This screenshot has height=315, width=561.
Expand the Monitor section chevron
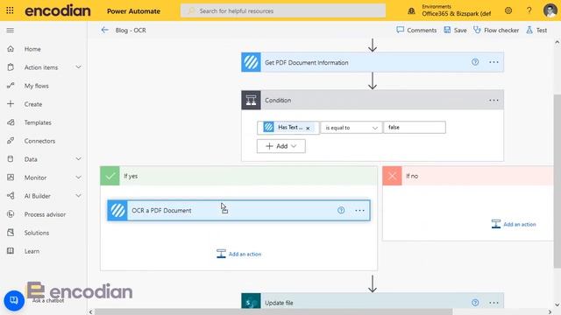78,178
